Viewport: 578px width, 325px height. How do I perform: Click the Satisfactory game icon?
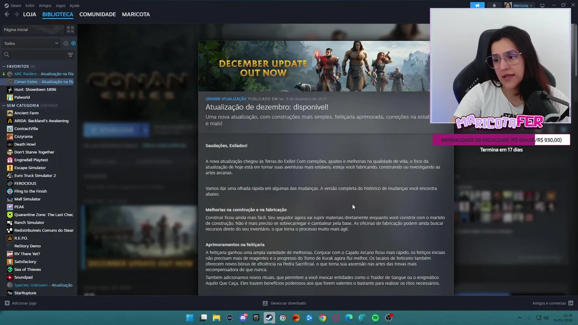pyautogui.click(x=10, y=262)
